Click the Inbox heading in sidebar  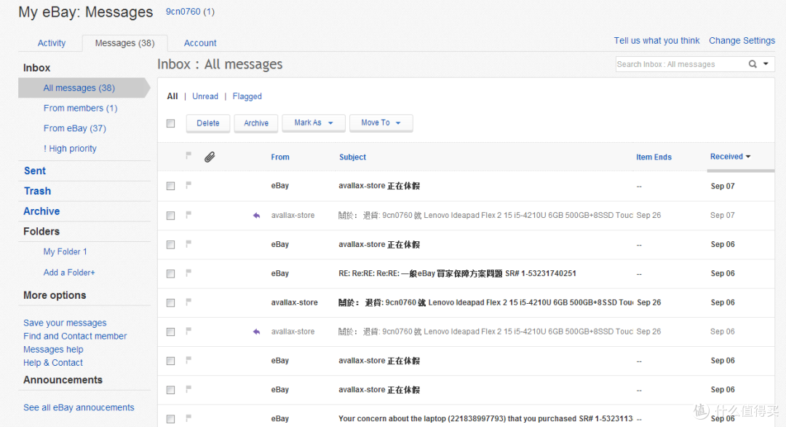(36, 68)
